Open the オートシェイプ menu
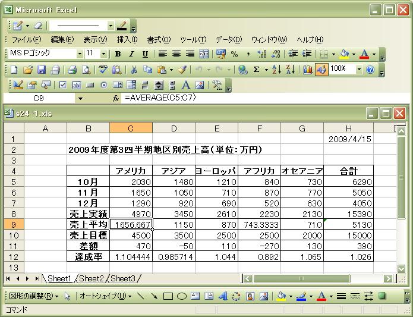 pos(105,296)
